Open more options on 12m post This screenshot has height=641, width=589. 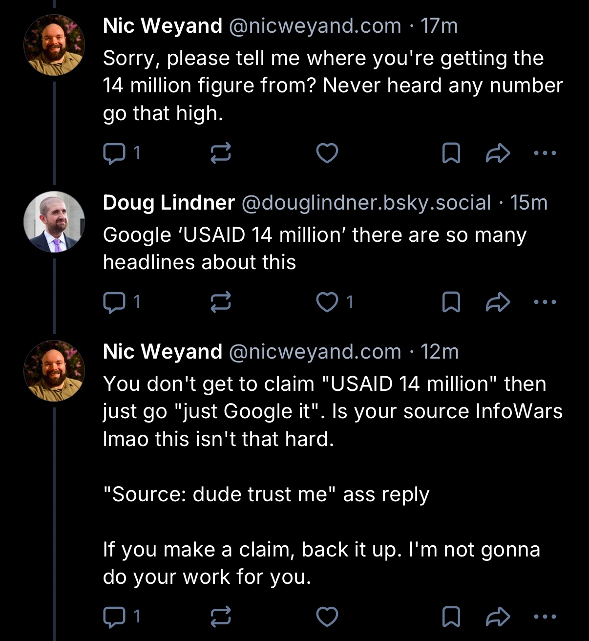coord(545,617)
